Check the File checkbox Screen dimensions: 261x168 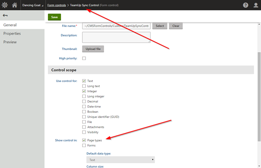click(84, 122)
